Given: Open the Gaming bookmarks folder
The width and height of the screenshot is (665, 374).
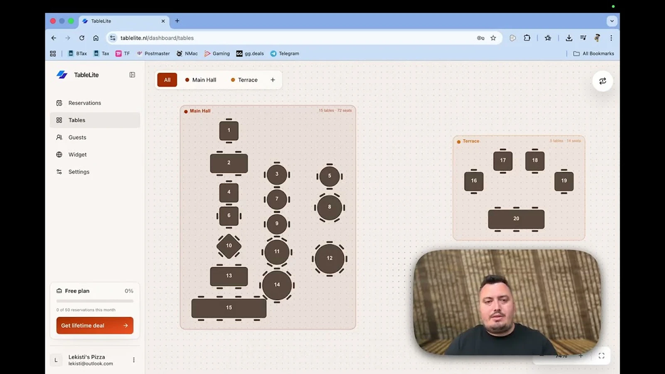Looking at the screenshot, I should coord(217,54).
